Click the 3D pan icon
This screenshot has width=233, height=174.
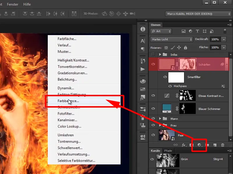119,14
